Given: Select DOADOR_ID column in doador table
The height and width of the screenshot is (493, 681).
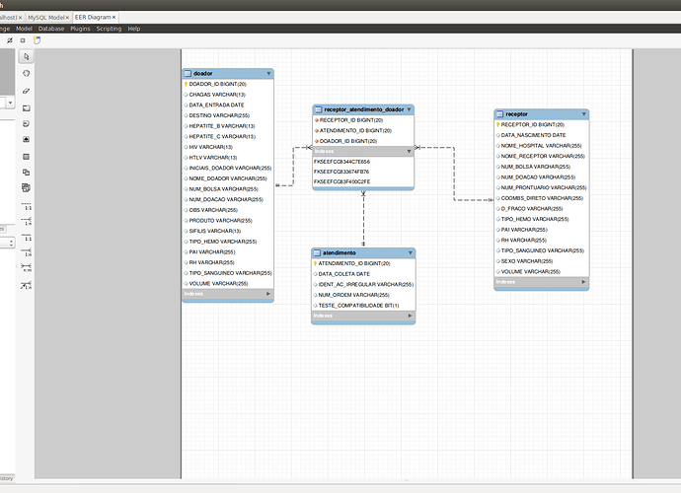Looking at the screenshot, I should 217,85.
